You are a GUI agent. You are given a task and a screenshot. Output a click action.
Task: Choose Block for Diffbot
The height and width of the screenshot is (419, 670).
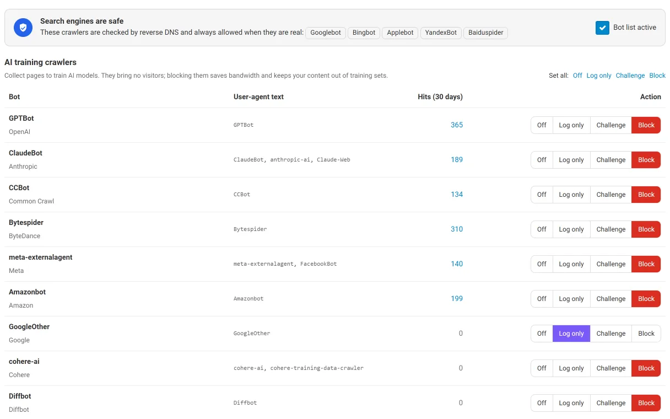pos(646,403)
